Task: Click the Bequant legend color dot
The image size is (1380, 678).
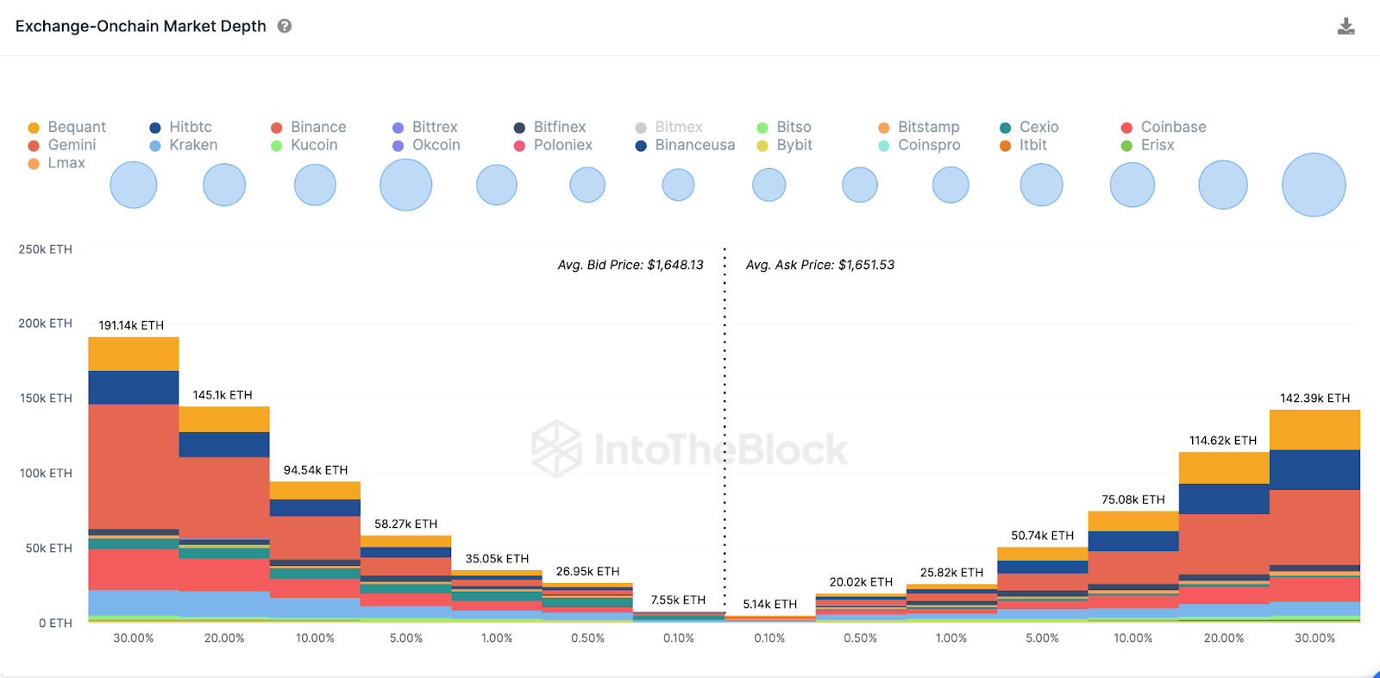Action: pos(34,127)
